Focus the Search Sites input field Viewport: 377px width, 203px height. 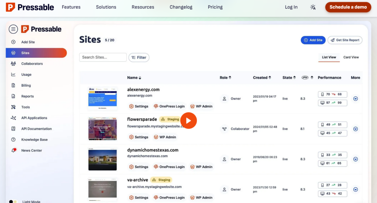pyautogui.click(x=103, y=57)
